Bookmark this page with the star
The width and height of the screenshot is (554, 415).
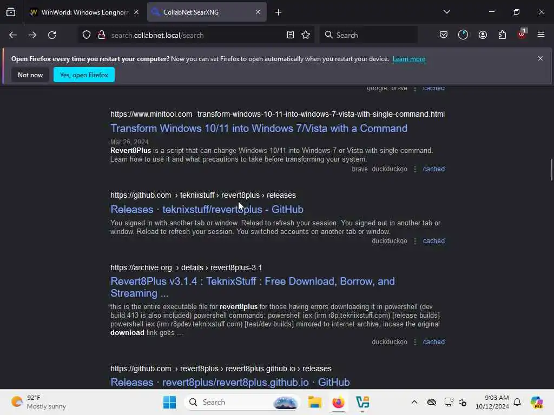tap(306, 35)
